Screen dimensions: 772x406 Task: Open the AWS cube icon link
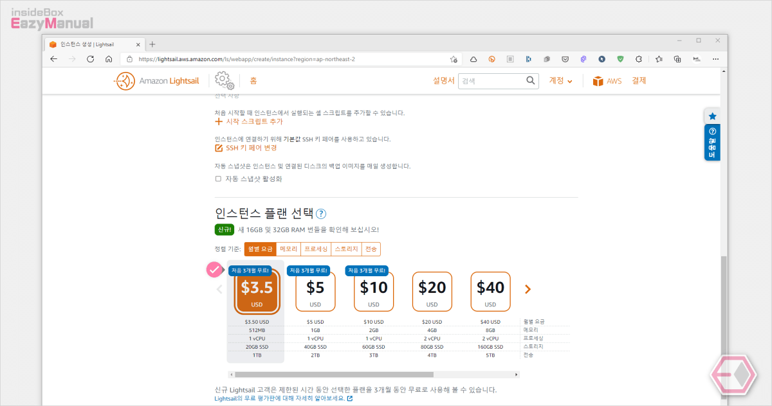[x=598, y=81]
